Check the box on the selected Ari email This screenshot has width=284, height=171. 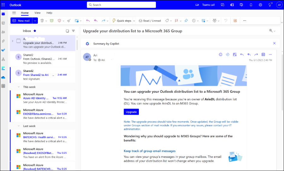tap(19, 41)
